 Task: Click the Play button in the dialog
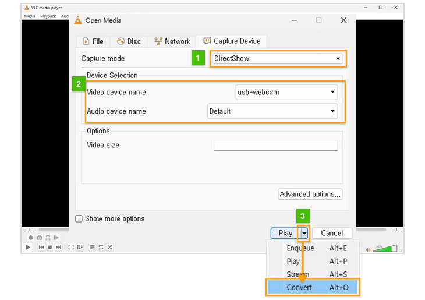285,233
